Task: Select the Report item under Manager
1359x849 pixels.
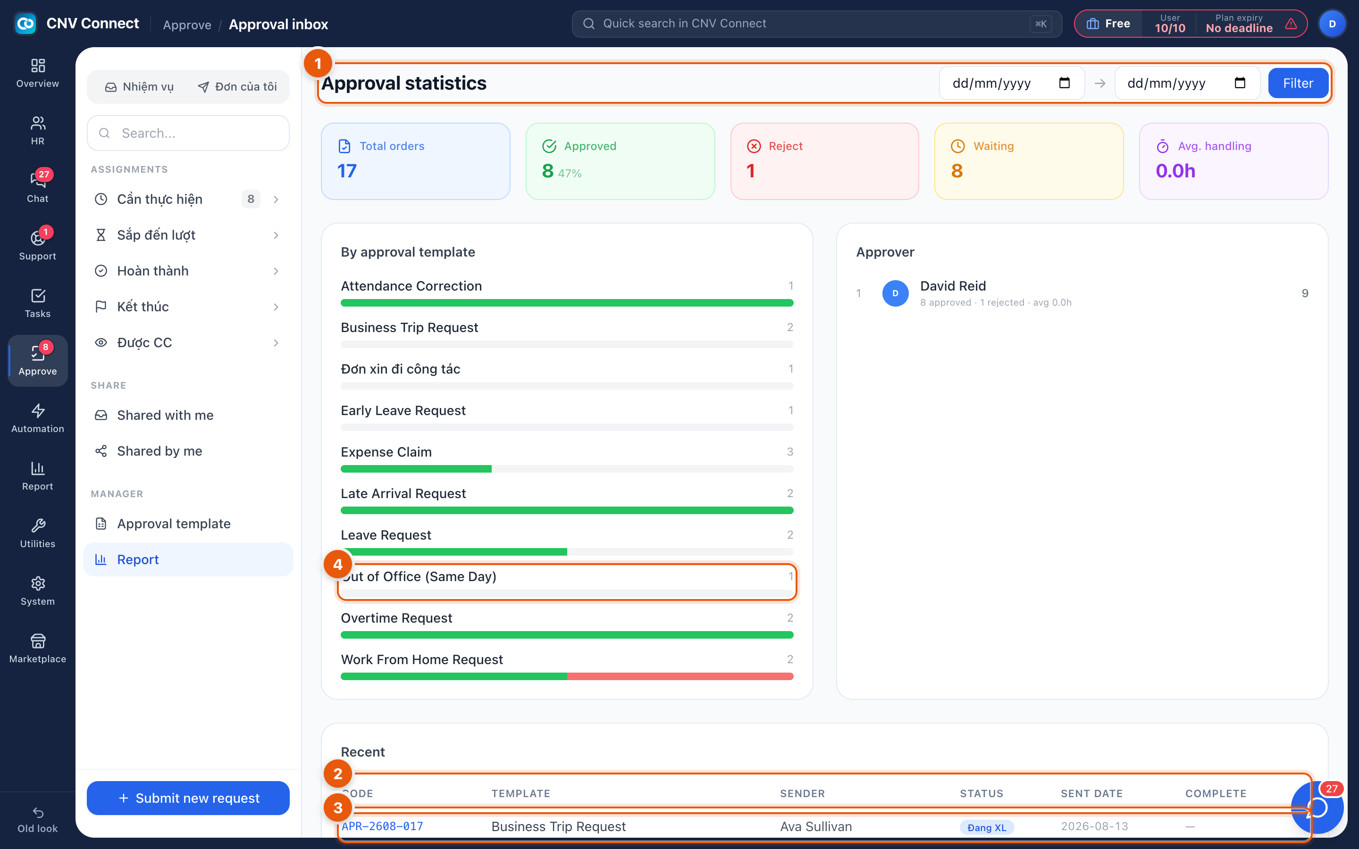Action: coord(188,559)
